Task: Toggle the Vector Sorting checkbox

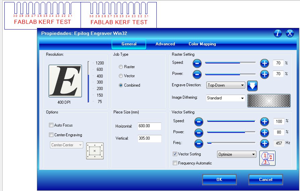Action: point(175,154)
